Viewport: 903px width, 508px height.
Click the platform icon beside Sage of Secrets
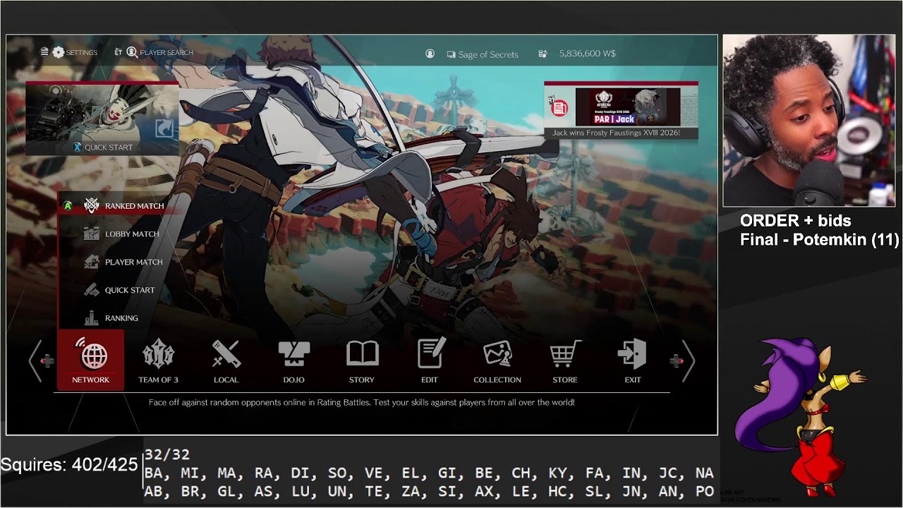(x=451, y=54)
